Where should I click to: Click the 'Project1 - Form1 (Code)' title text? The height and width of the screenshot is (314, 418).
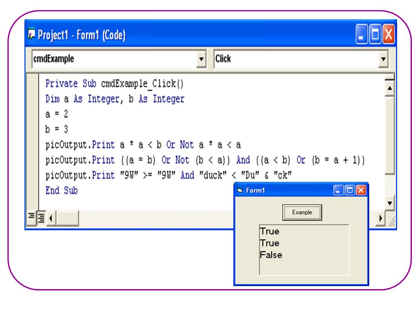coord(81,35)
